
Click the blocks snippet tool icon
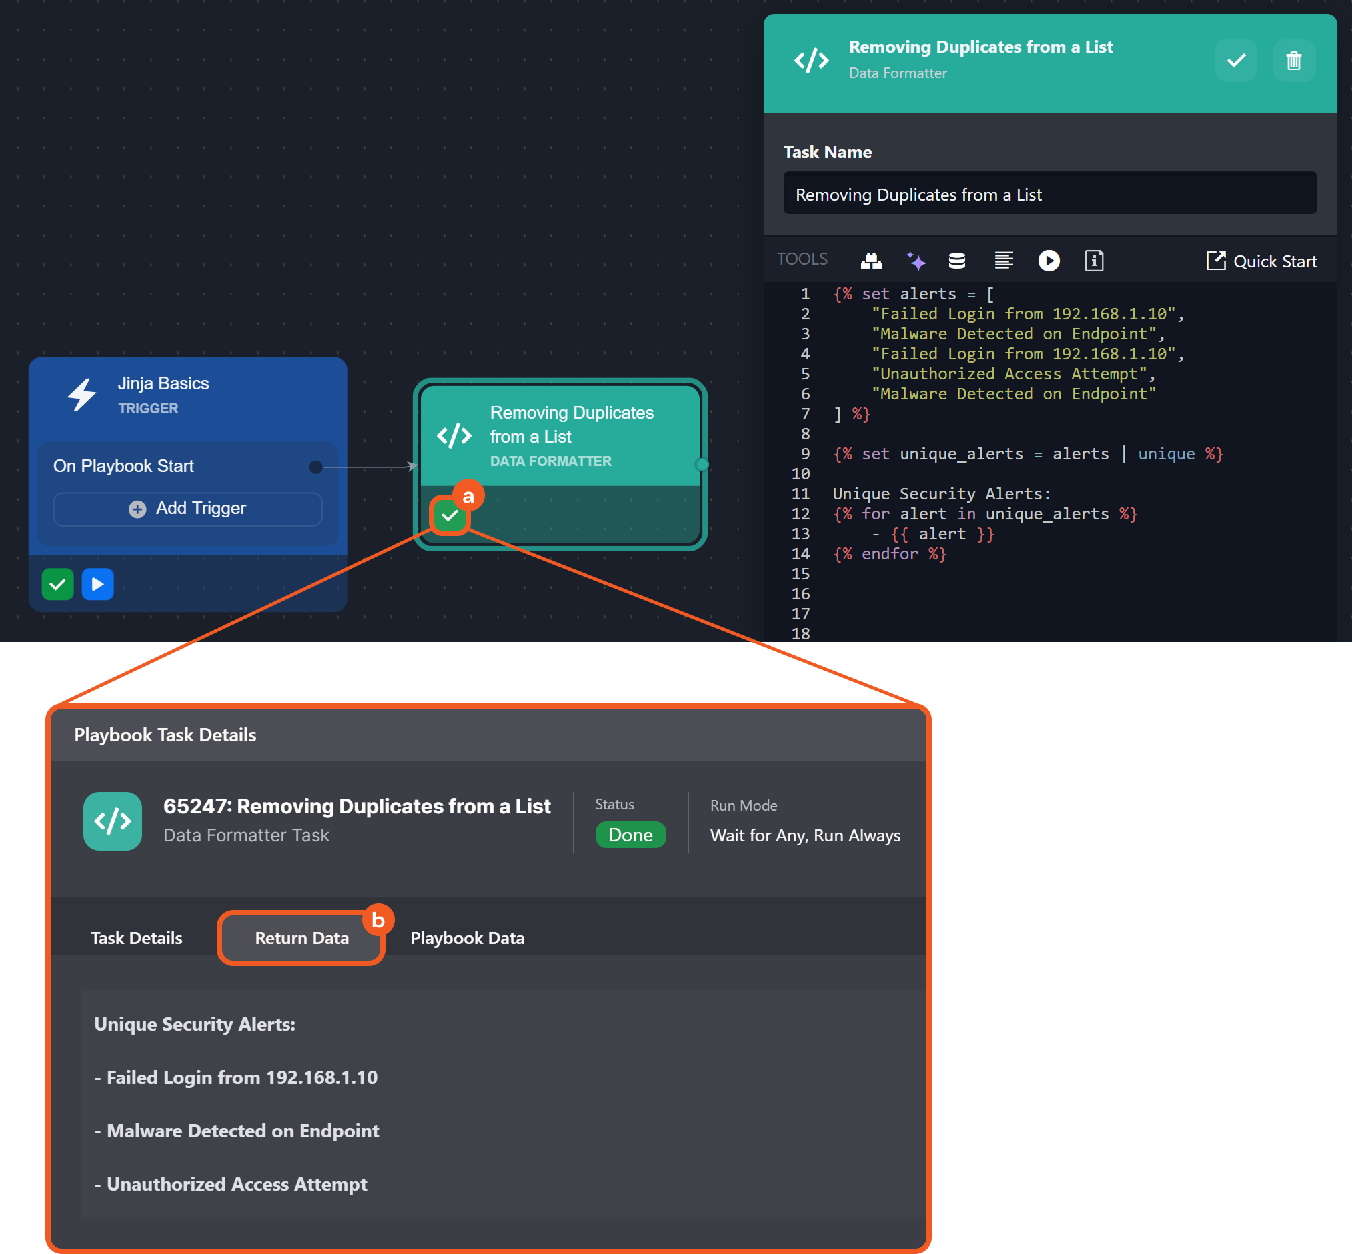tap(871, 261)
